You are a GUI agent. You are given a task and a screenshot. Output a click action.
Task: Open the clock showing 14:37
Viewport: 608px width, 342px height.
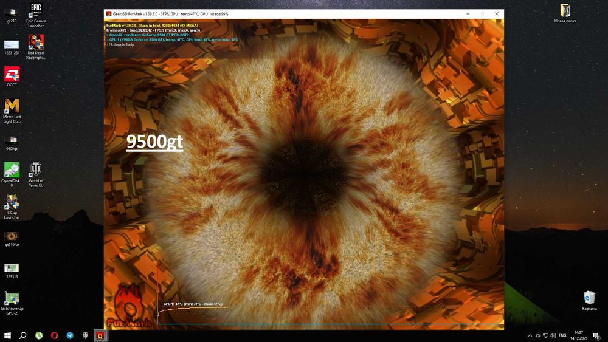[x=579, y=335]
